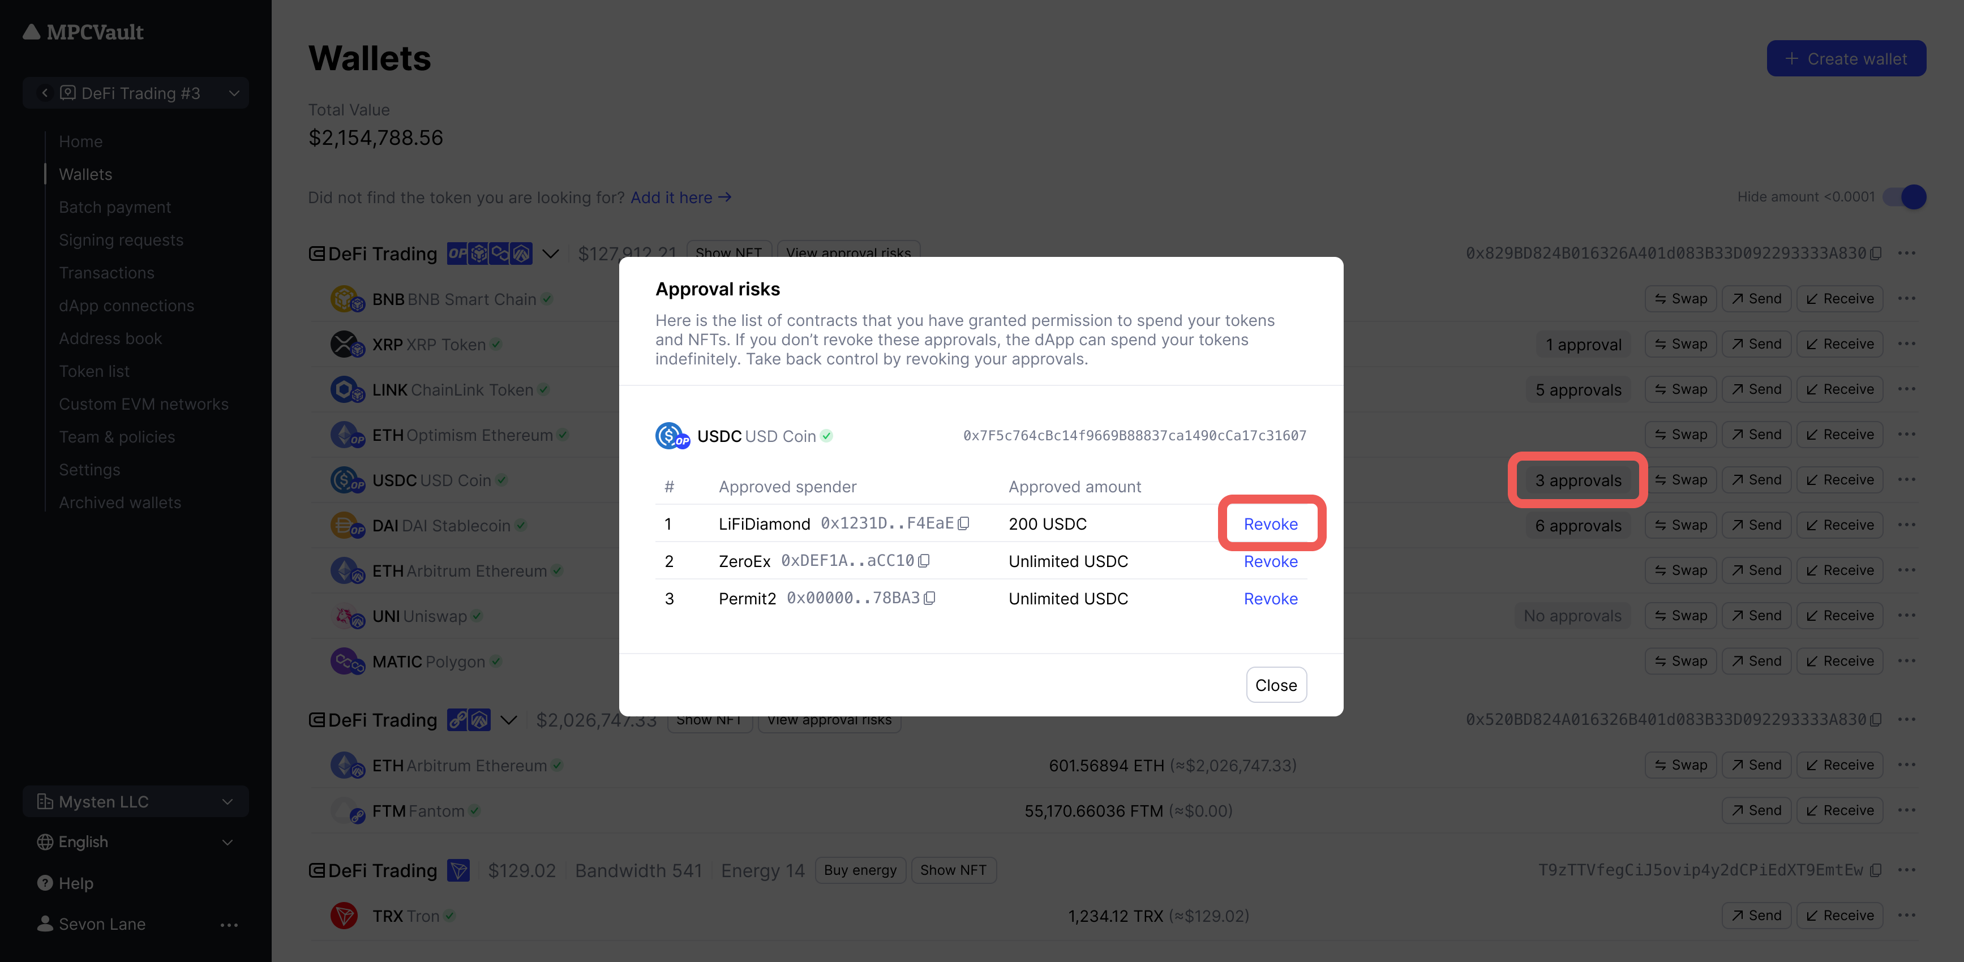Click the copy icon next to LiFiDiamond address
The height and width of the screenshot is (962, 1964).
pos(964,523)
